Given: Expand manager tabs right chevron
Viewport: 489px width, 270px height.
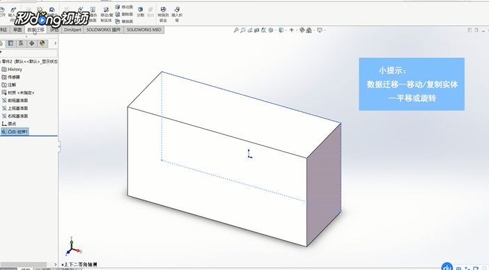Looking at the screenshot, I should click(55, 43).
